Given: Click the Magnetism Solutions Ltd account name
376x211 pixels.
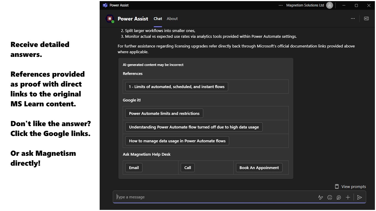Looking at the screenshot, I should click(305, 5).
